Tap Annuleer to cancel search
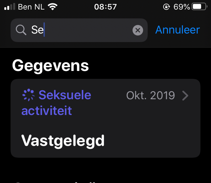 coord(177,30)
